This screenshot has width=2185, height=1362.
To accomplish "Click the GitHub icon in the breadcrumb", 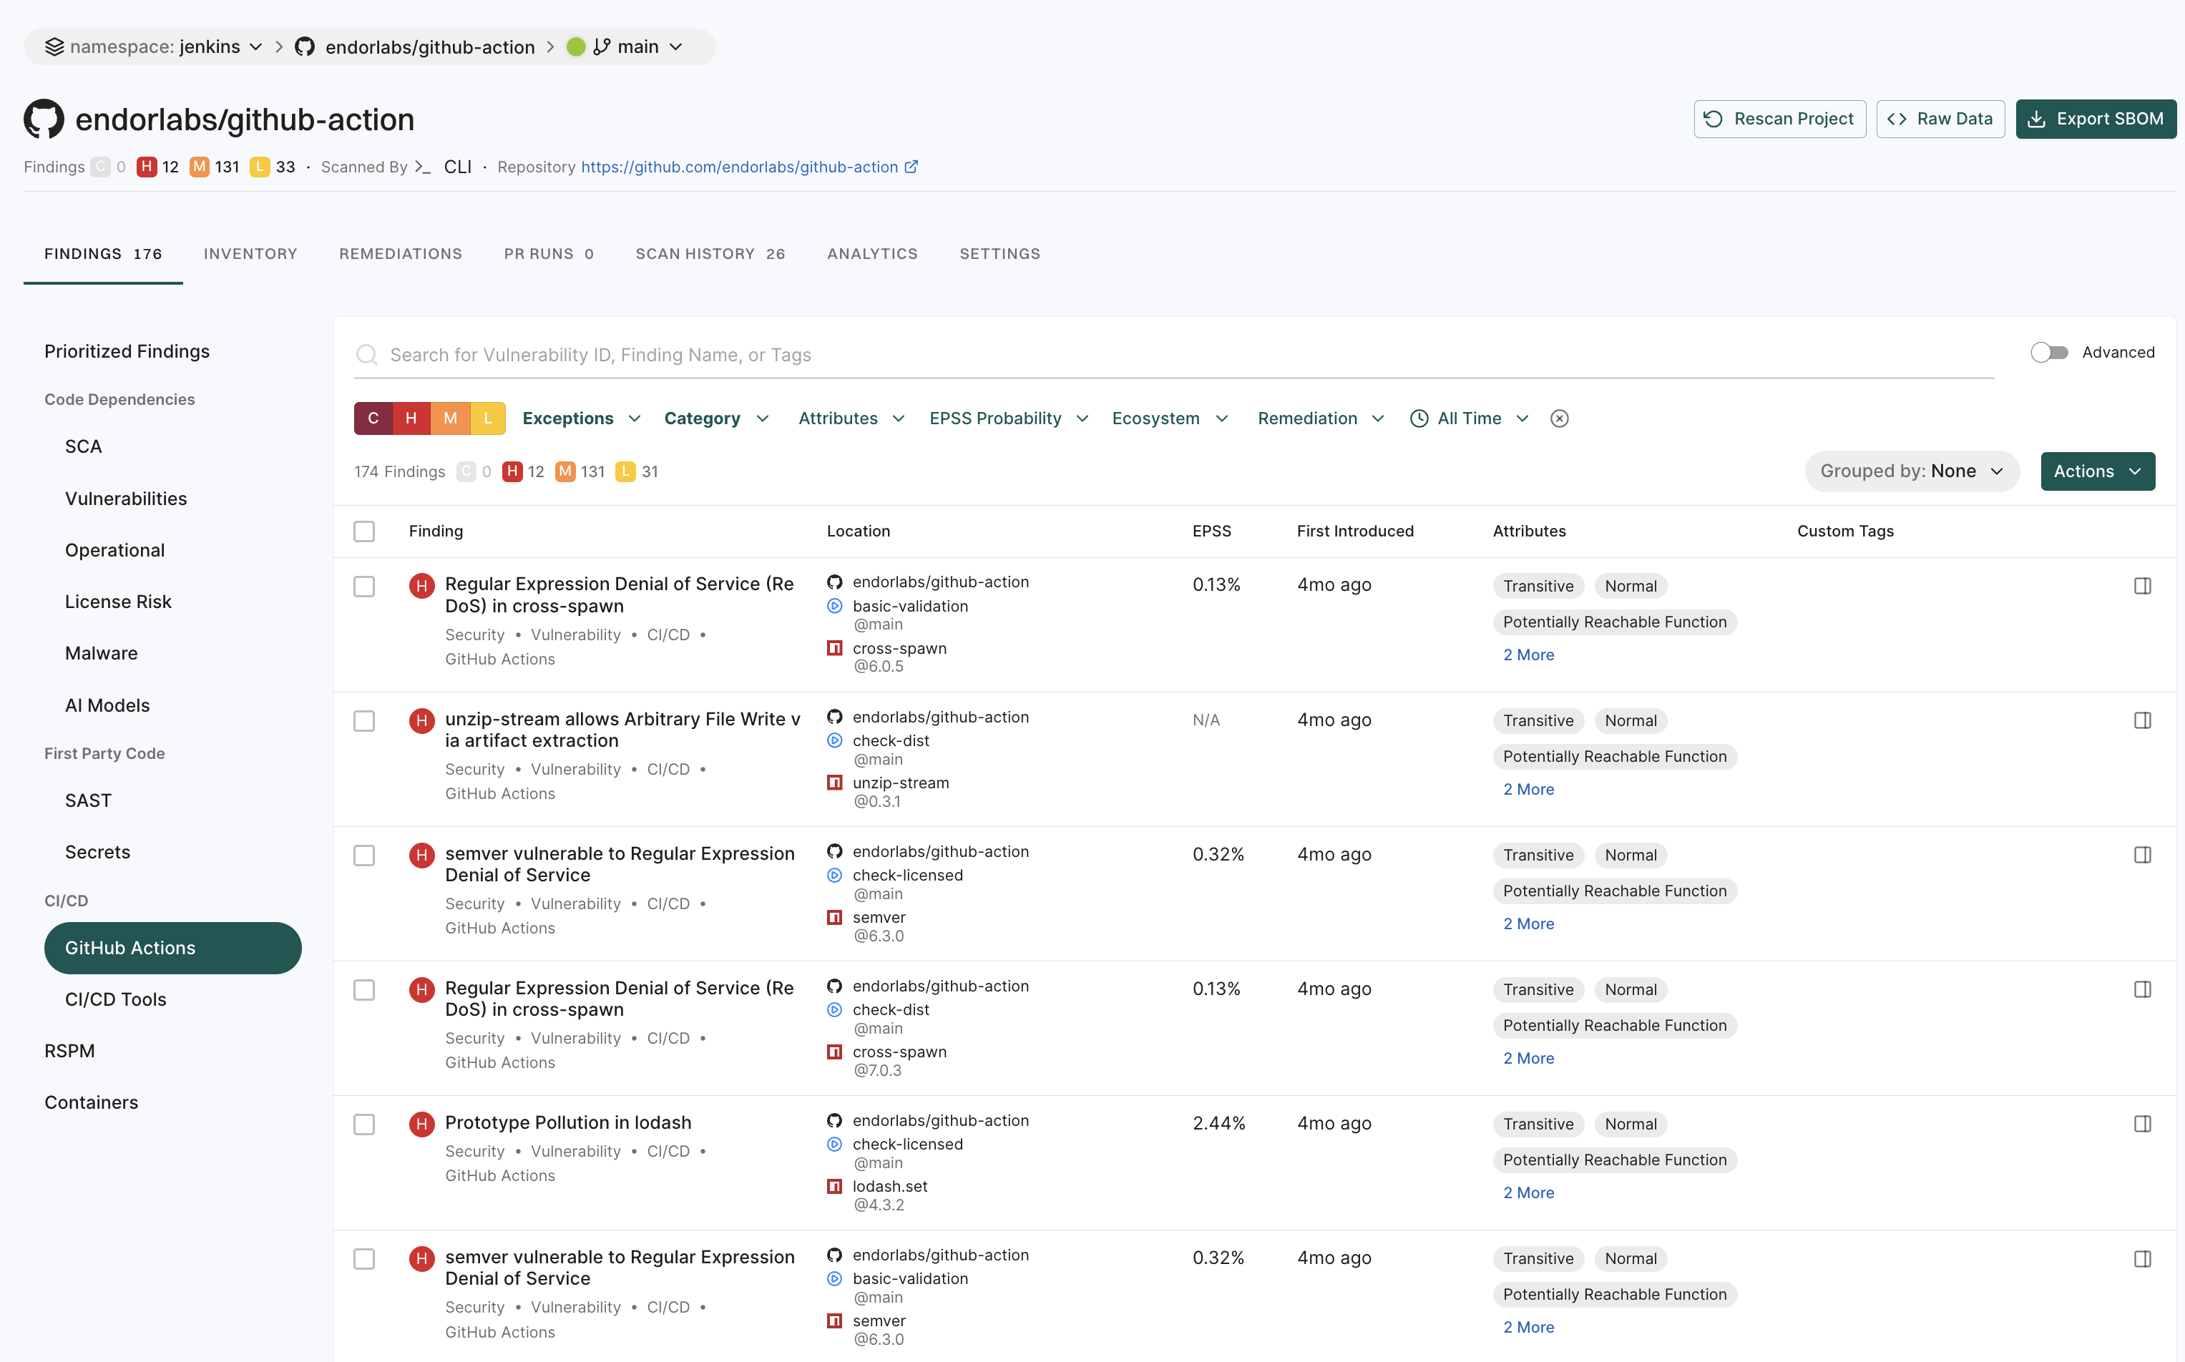I will [x=304, y=46].
